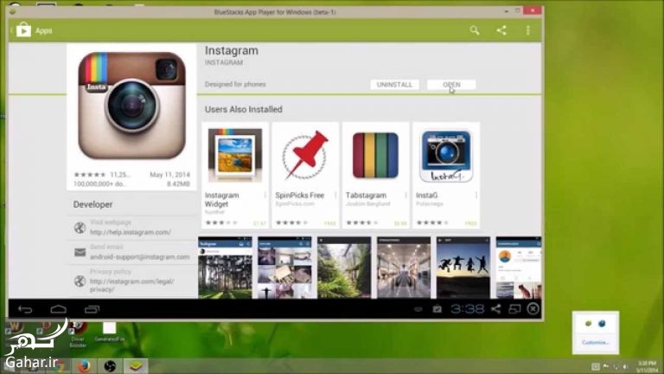Click the keyboard icon in BlueStacks bar
This screenshot has width=664, height=374.
point(418,309)
